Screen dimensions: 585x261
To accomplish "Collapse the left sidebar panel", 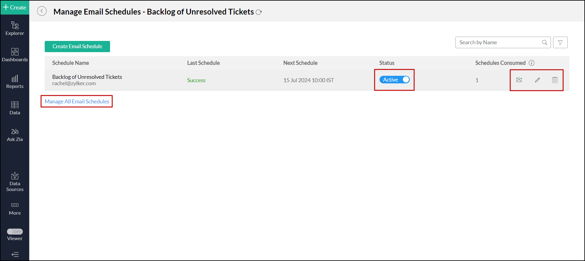I will (15, 254).
